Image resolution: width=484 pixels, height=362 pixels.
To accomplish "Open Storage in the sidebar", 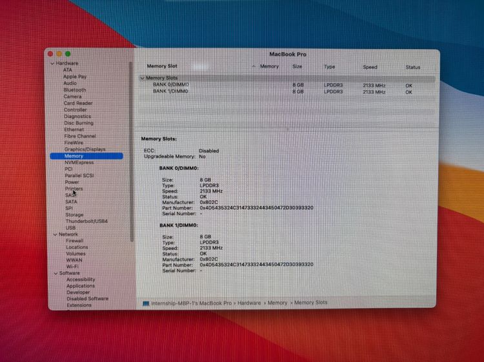I will tap(74, 214).
